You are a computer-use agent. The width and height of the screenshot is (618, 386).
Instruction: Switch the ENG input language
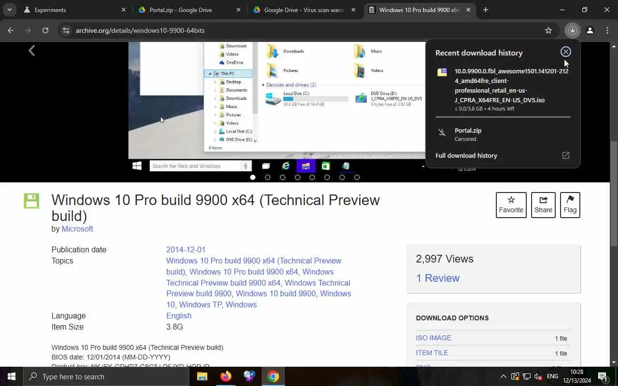pyautogui.click(x=552, y=376)
